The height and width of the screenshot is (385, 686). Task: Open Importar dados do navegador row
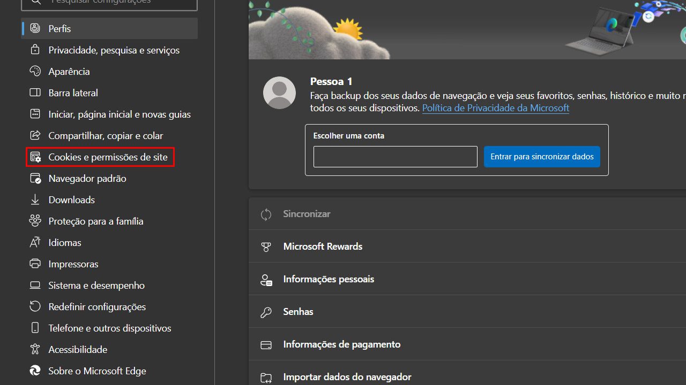click(467, 373)
